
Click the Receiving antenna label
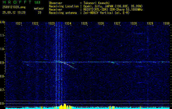63,13
